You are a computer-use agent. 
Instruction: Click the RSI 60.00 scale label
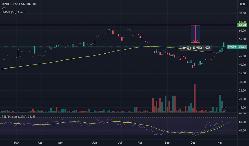point(242,122)
